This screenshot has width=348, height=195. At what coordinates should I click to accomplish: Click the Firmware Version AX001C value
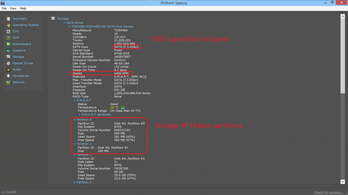pyautogui.click(x=120, y=60)
